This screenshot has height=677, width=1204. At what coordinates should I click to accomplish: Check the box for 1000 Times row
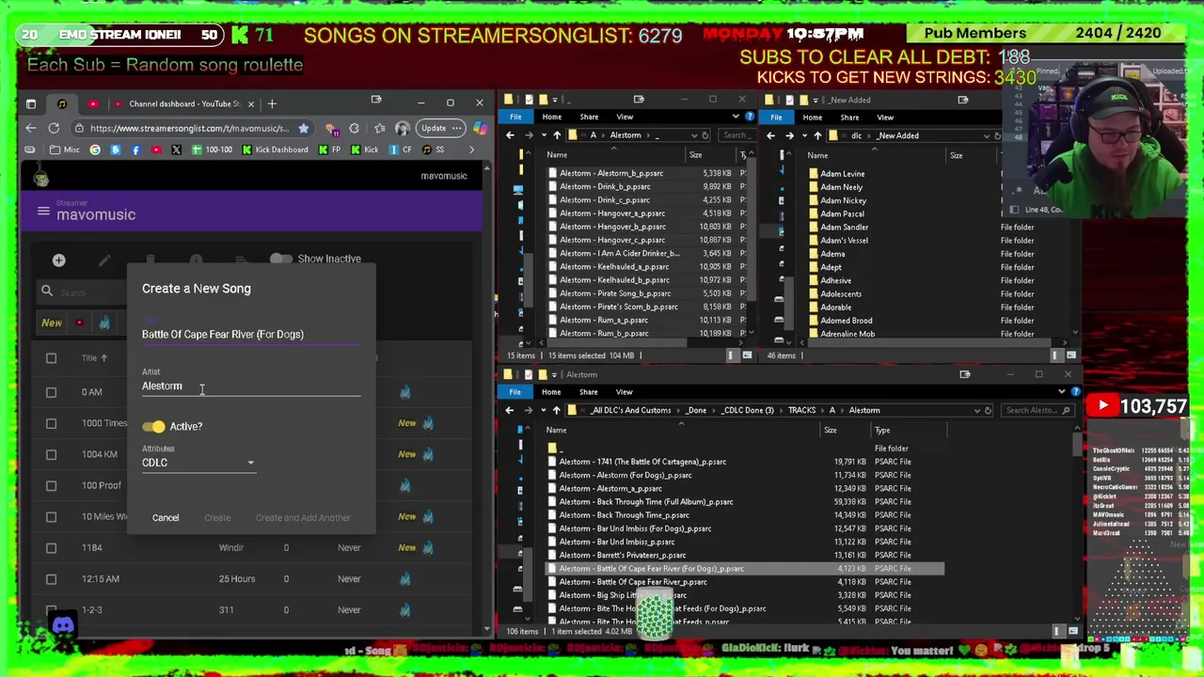click(x=52, y=423)
